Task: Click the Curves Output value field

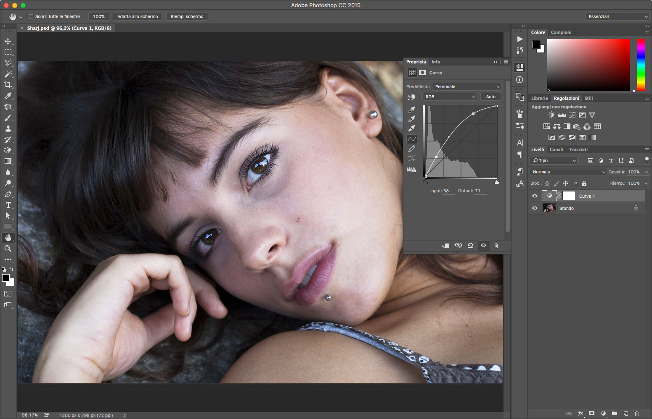Action: [480, 191]
